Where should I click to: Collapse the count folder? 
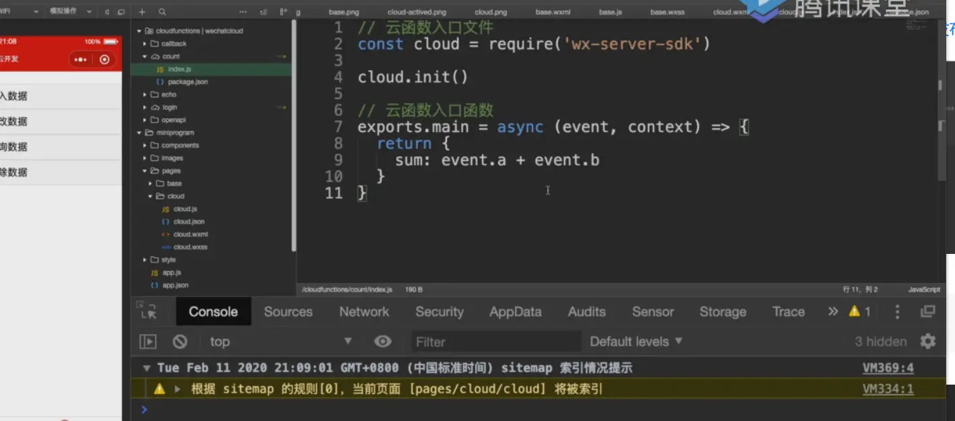(x=145, y=57)
